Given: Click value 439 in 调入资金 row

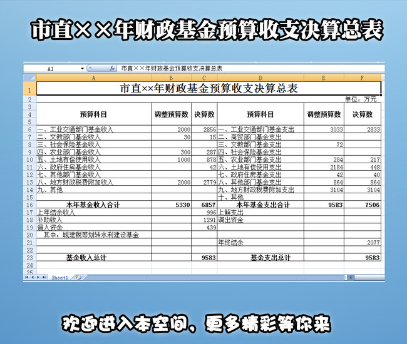Looking at the screenshot, I should pos(211,227).
